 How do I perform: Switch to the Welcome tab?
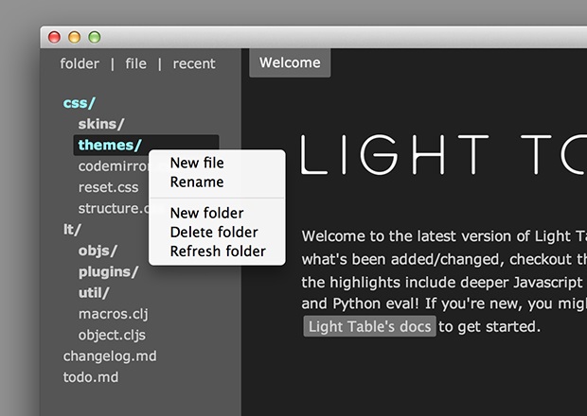click(290, 63)
